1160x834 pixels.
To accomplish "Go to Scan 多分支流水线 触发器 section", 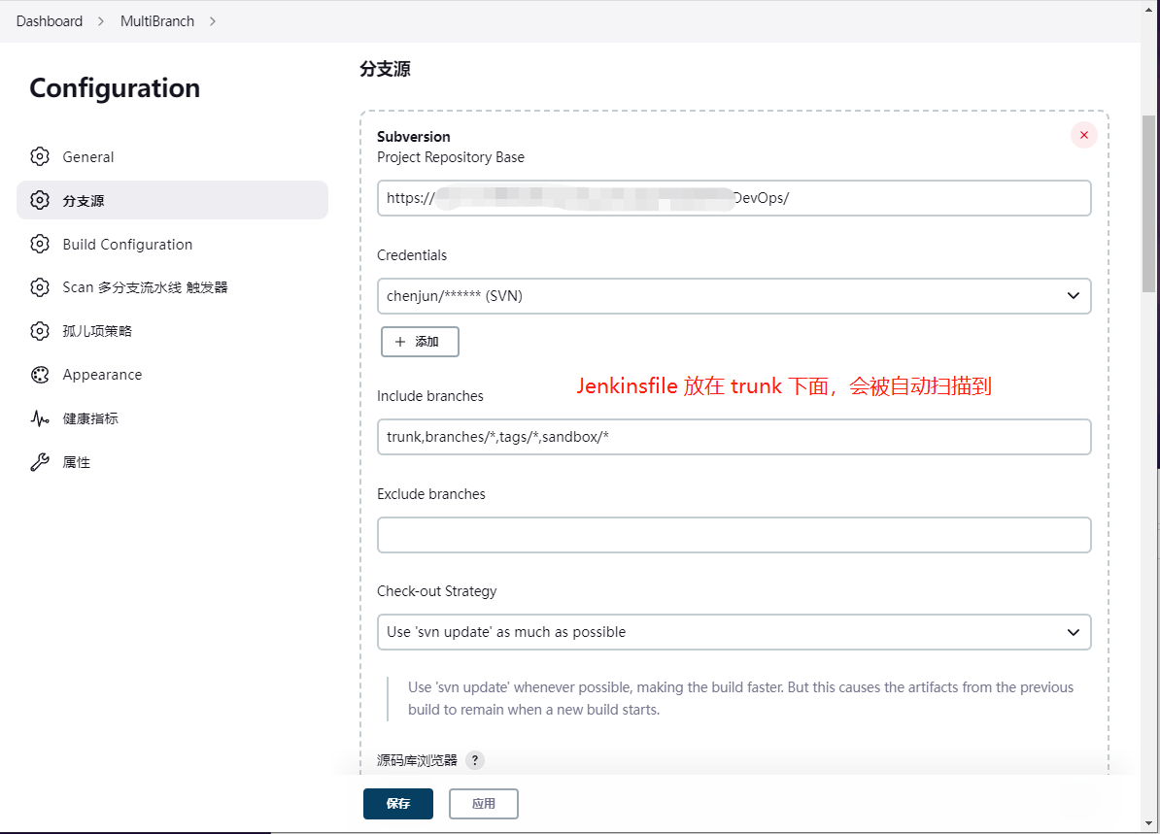I will coord(172,287).
